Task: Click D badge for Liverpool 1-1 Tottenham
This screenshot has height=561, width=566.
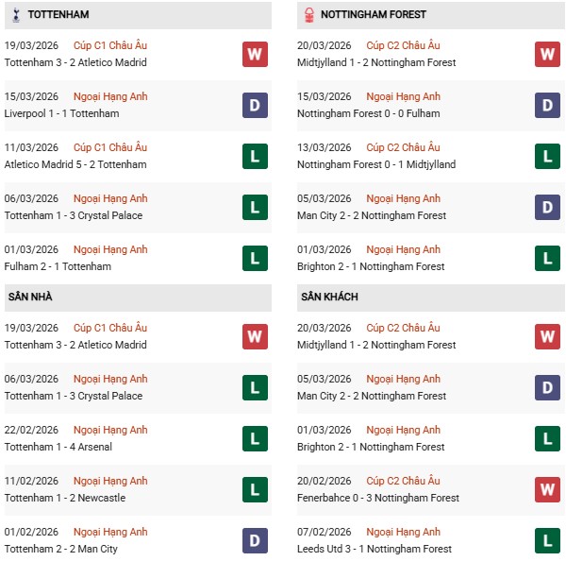Action: (x=255, y=105)
